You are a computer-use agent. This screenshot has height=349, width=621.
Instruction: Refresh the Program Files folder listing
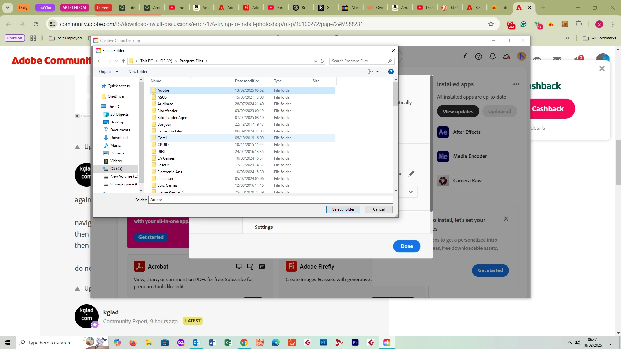point(322,61)
